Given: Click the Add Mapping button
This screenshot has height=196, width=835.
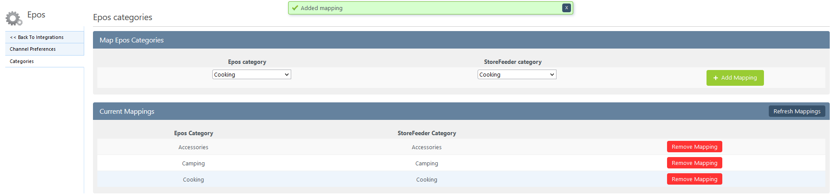Looking at the screenshot, I should click(735, 78).
